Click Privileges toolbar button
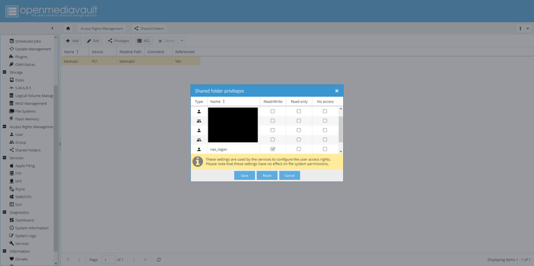This screenshot has height=266, width=534. click(x=119, y=41)
